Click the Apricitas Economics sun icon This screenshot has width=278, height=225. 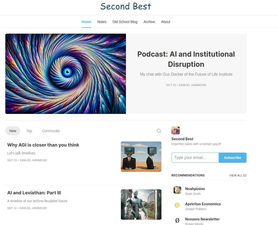click(177, 205)
